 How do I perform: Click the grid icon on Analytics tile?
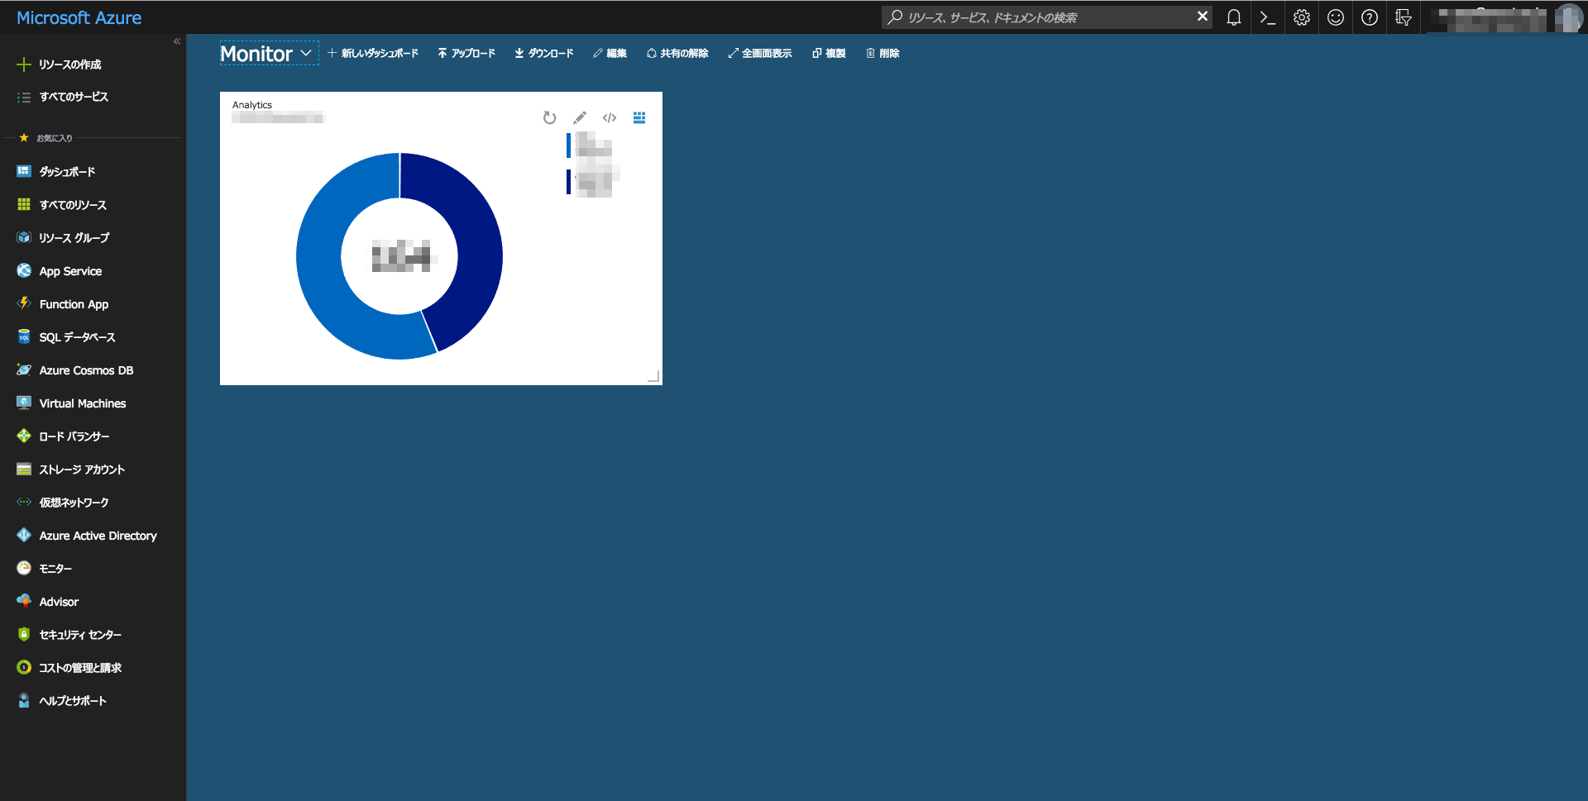coord(639,117)
